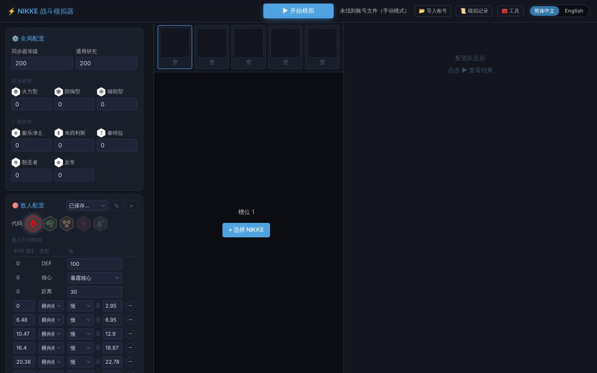597x373 pixels.
Task: Click the 导入账号 import account button
Action: [x=433, y=11]
